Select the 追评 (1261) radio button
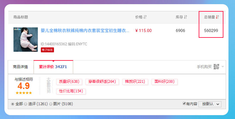Viewport: 235px width, 119px height. [26, 104]
